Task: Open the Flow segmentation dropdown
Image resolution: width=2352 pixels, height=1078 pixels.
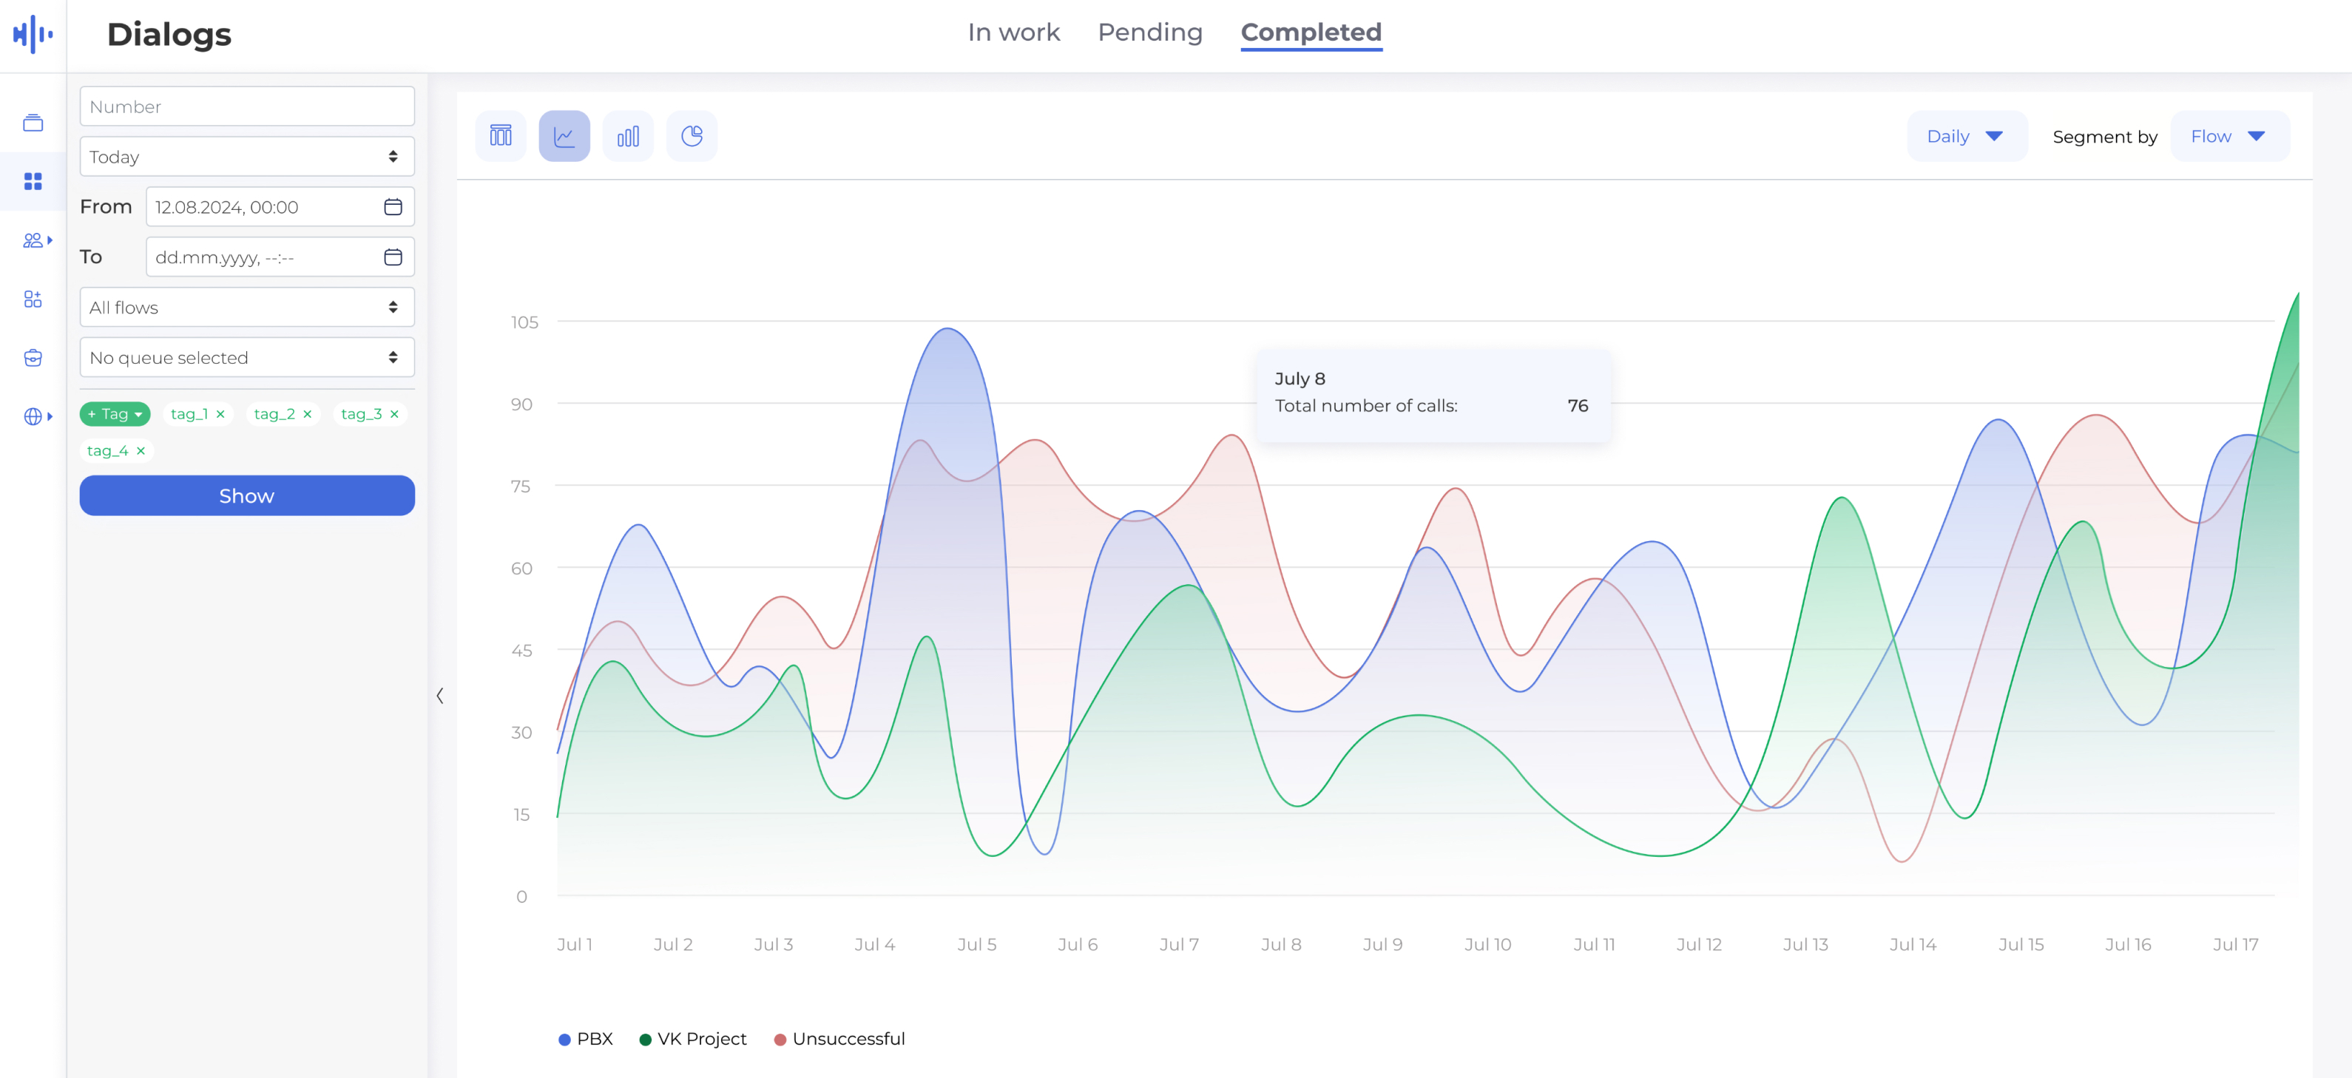Action: 2228,135
